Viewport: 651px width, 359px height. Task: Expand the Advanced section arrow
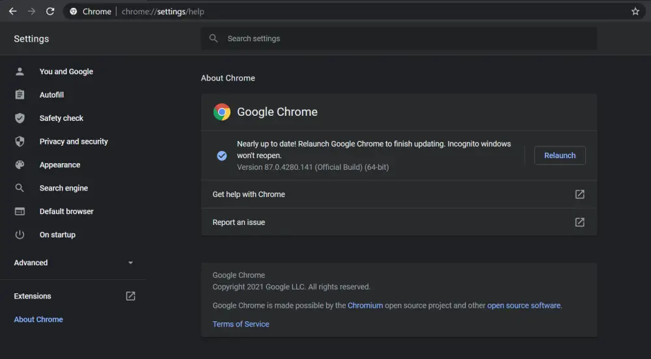[130, 263]
